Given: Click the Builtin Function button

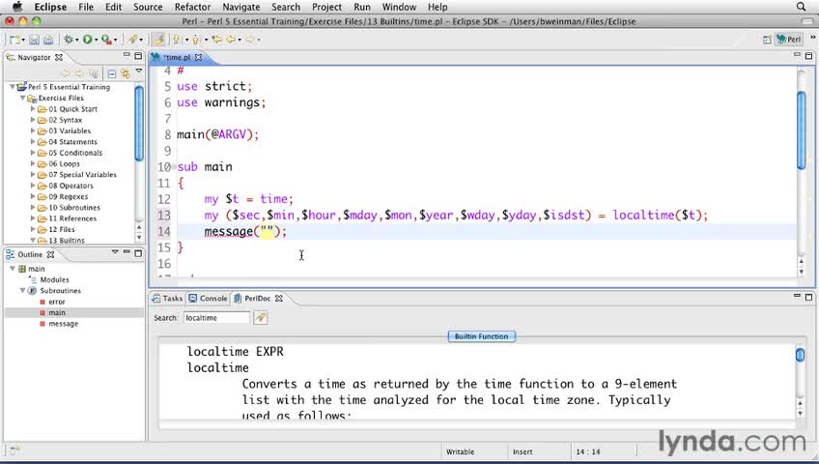Looking at the screenshot, I should 482,336.
